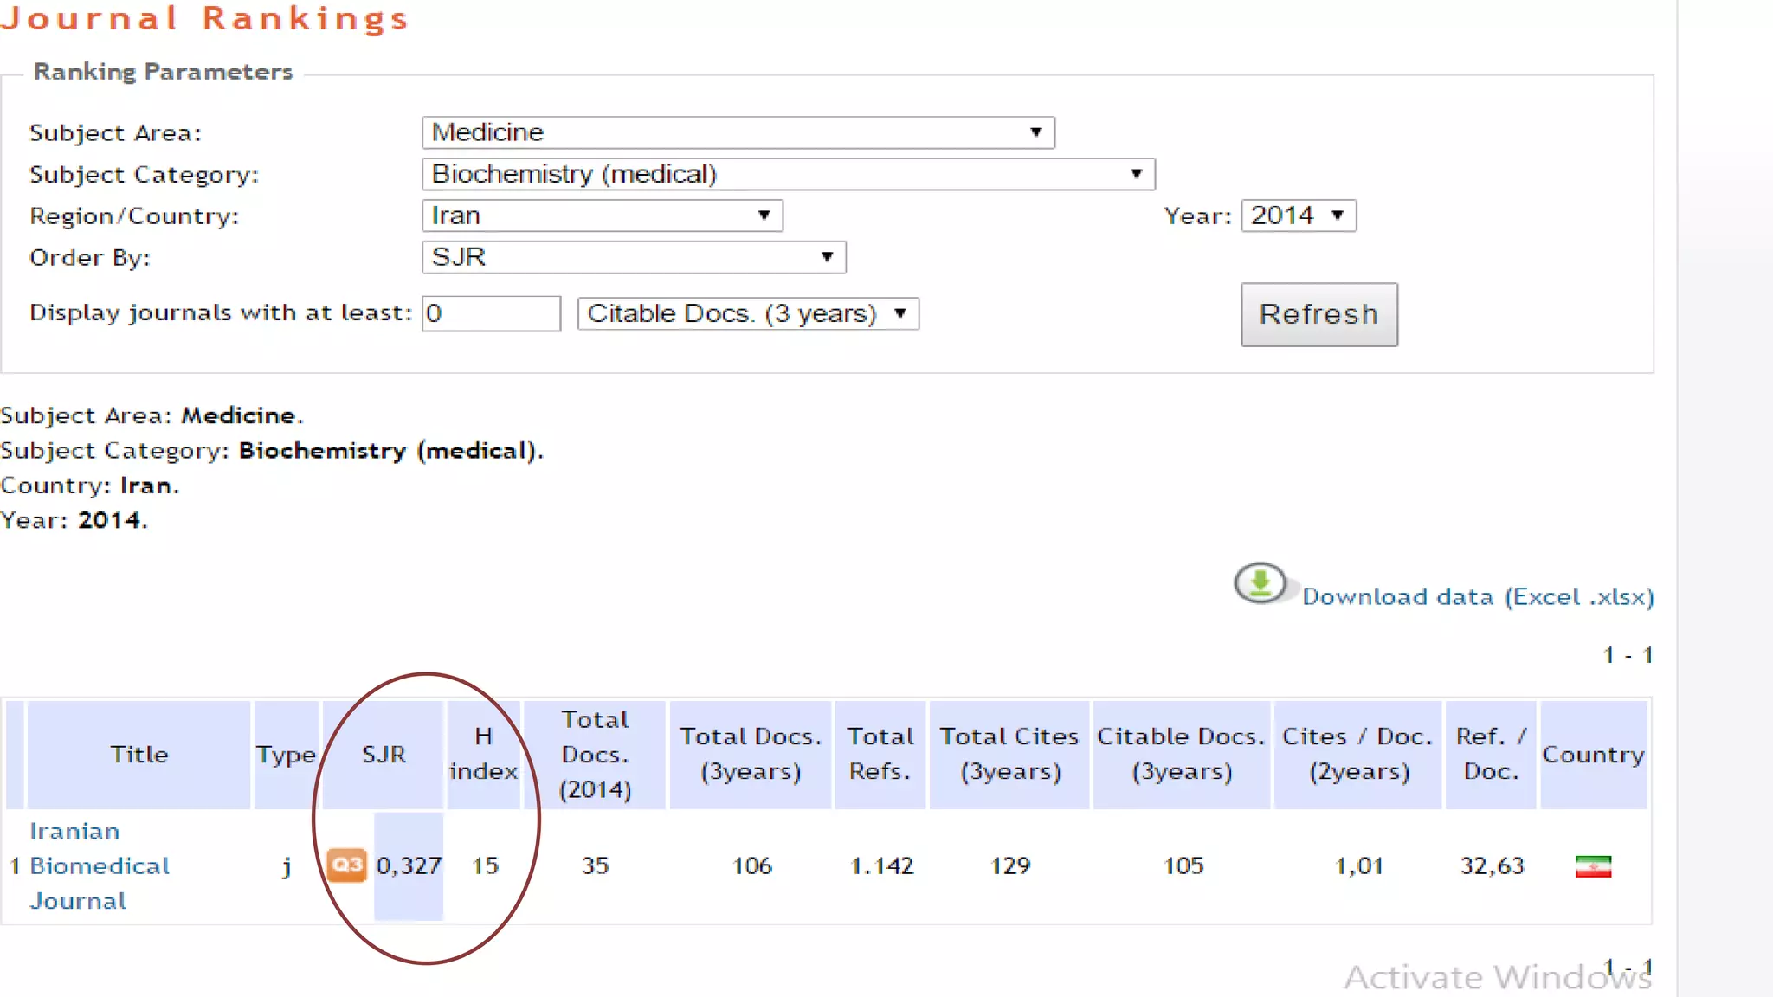Click the green download data icon
This screenshot has width=1773, height=997.
(x=1260, y=583)
